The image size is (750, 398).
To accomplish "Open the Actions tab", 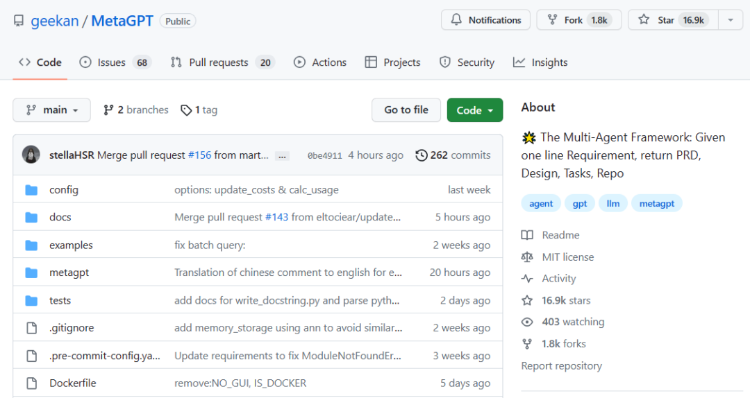I will (320, 62).
